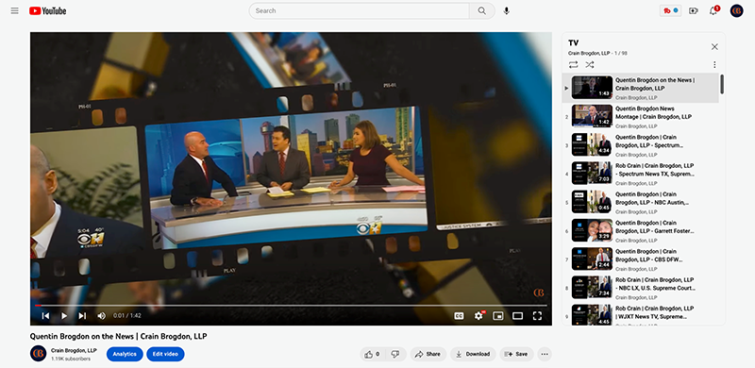
Task: Select Quentin Brogdon News Montage playlist item
Action: 640,117
